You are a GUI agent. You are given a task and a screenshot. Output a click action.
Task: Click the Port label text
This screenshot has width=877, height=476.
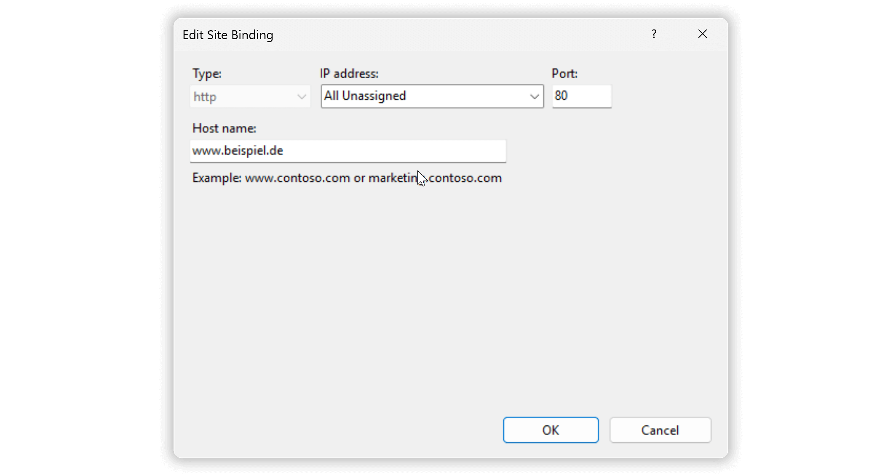(x=565, y=73)
